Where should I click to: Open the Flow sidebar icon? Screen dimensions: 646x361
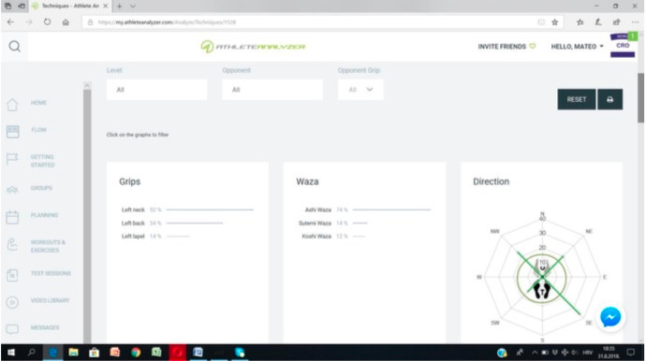click(x=12, y=132)
